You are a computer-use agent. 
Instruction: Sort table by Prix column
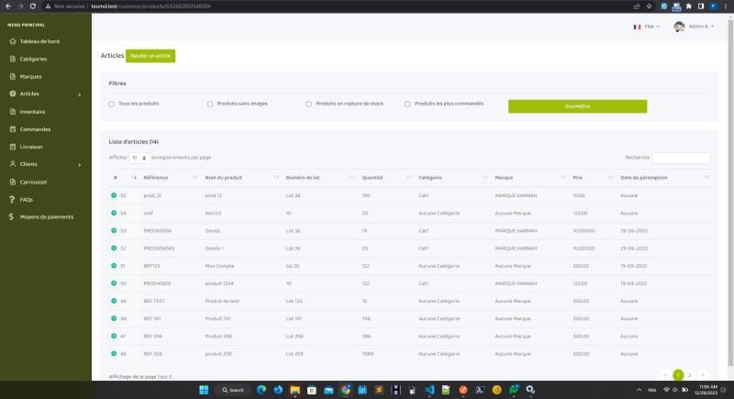593,178
